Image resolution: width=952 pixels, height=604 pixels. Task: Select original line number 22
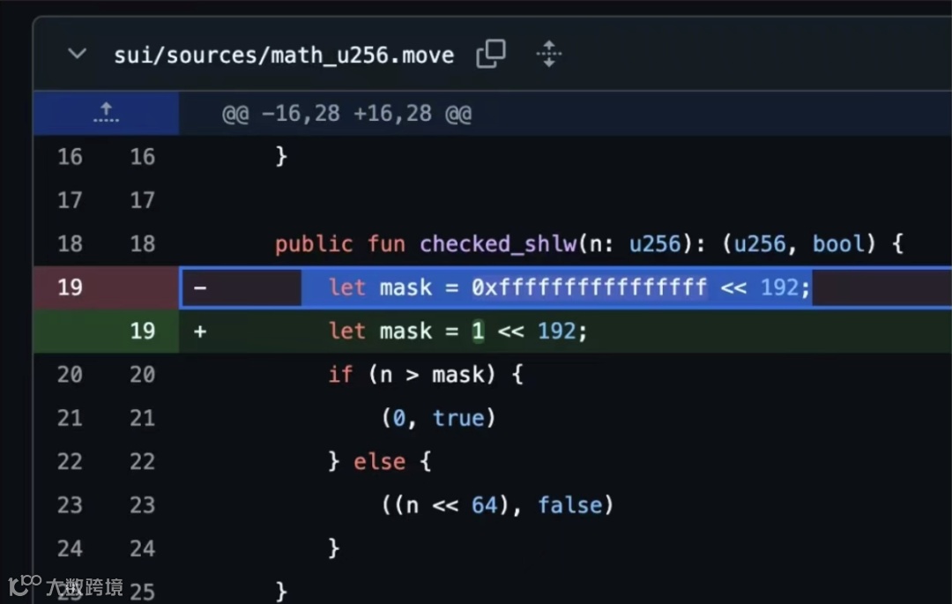coord(70,462)
